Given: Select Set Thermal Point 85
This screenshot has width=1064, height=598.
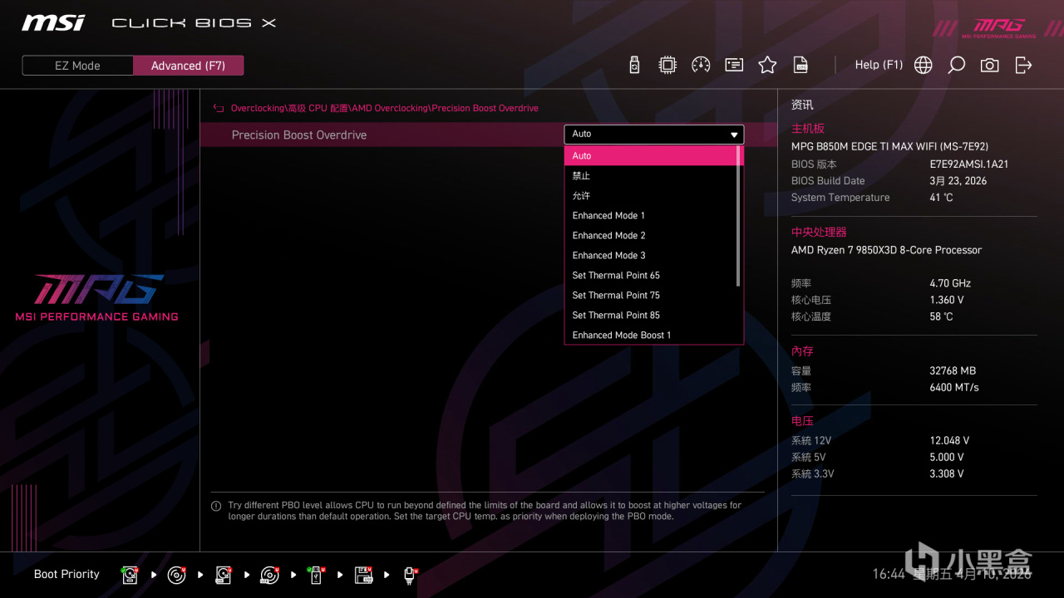Looking at the screenshot, I should pos(651,316).
